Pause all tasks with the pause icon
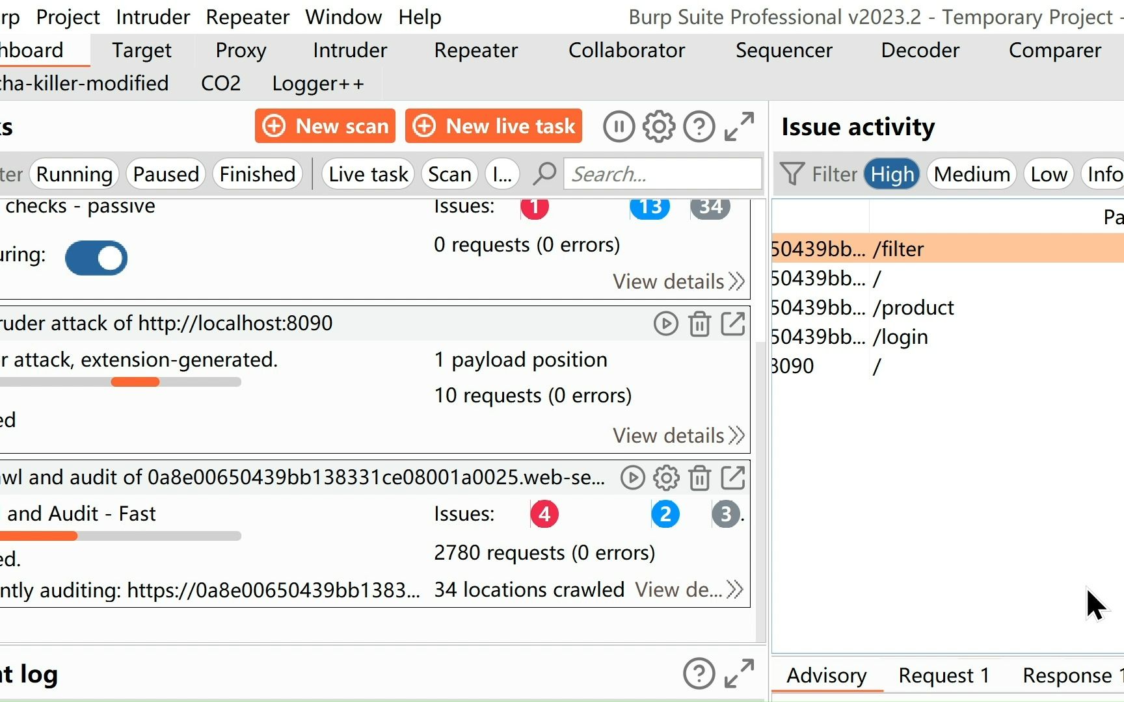 (x=619, y=127)
